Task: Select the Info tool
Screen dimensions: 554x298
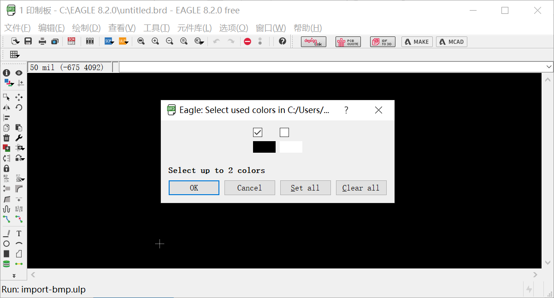Action: [6, 73]
